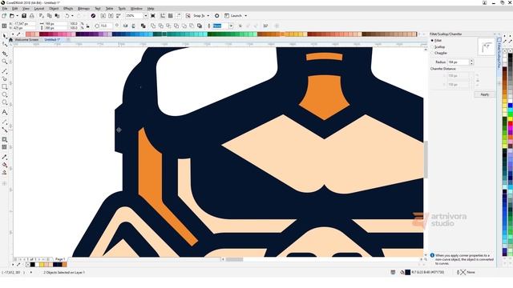Open the Snap To dropdown
Screen dimensions: 513x288
click(208, 16)
